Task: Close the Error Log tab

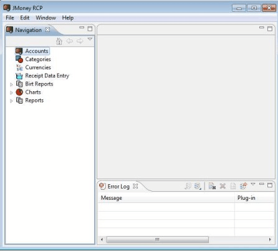Action: 135,186
